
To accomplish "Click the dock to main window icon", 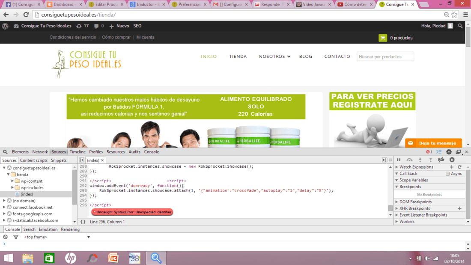I will click(x=459, y=152).
